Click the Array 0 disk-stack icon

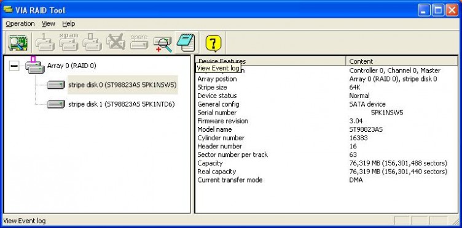tap(35, 65)
